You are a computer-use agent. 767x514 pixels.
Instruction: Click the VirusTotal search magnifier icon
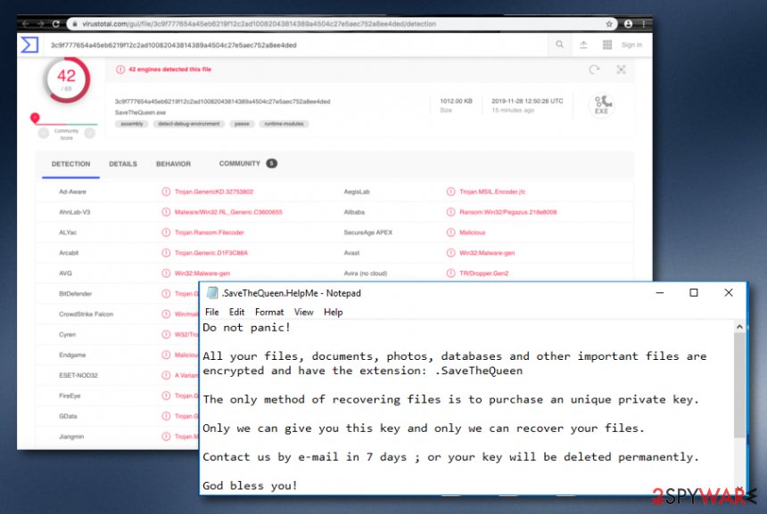coord(559,45)
